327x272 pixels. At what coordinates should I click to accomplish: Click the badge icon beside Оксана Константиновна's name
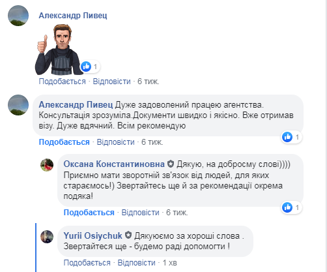171,164
